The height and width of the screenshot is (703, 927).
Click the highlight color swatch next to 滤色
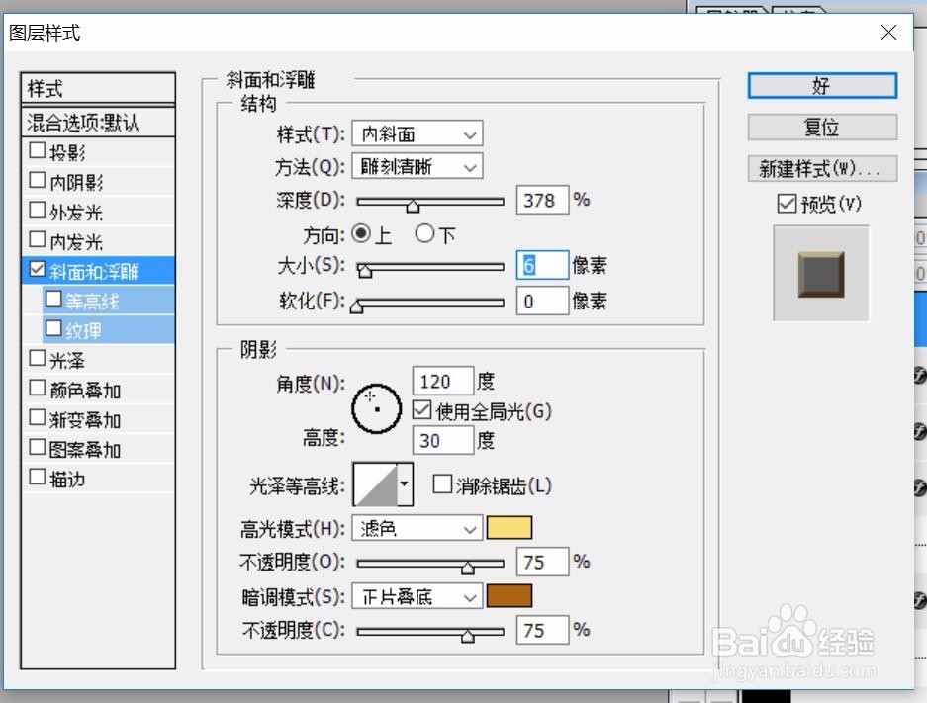click(510, 527)
